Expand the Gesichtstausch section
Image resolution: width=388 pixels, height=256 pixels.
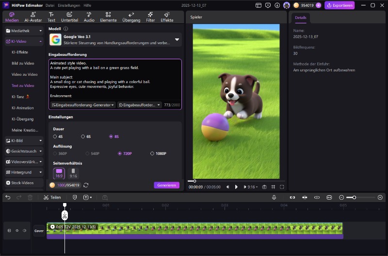tap(24, 151)
